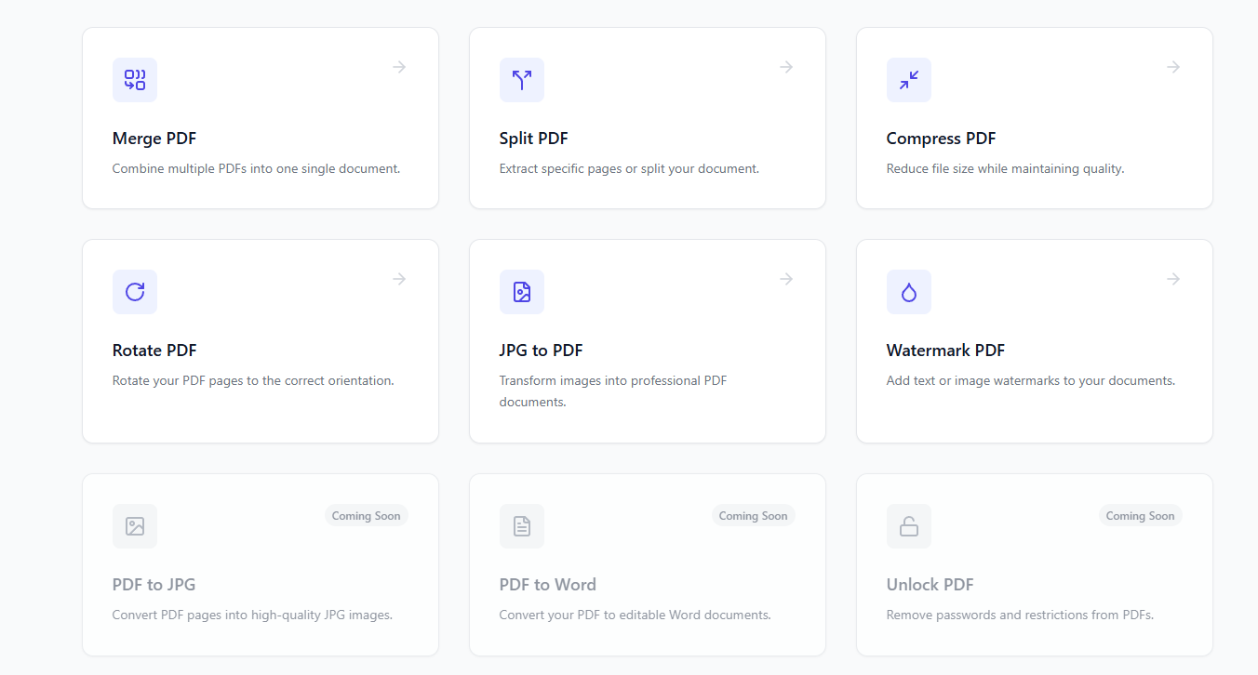1258x675 pixels.
Task: Click the Coming Soon badge on PDF to JPG
Action: pyautogui.click(x=367, y=515)
